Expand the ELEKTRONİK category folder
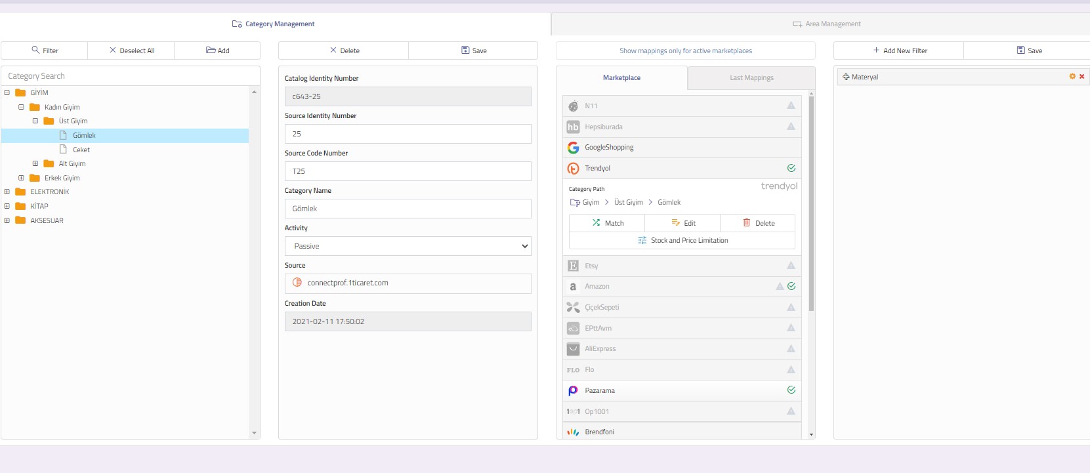Image resolution: width=1090 pixels, height=473 pixels. (7, 192)
